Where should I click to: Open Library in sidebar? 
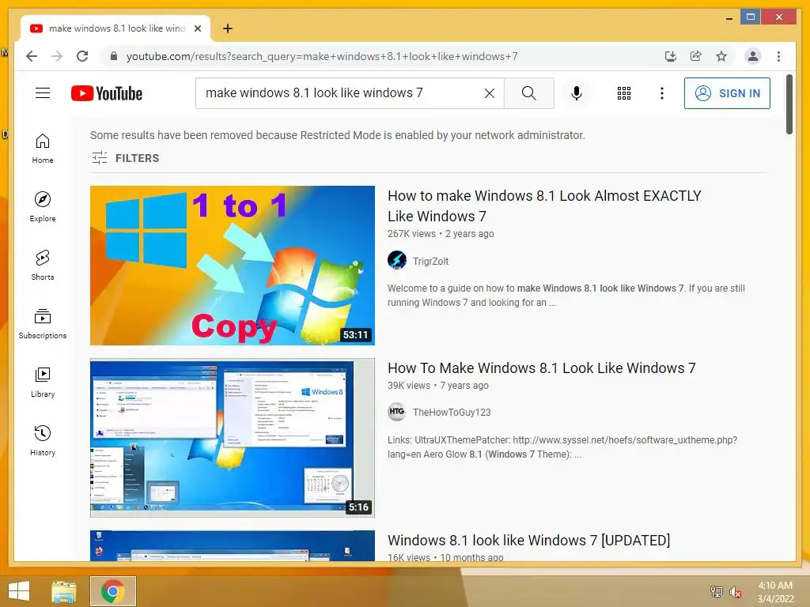(x=43, y=382)
